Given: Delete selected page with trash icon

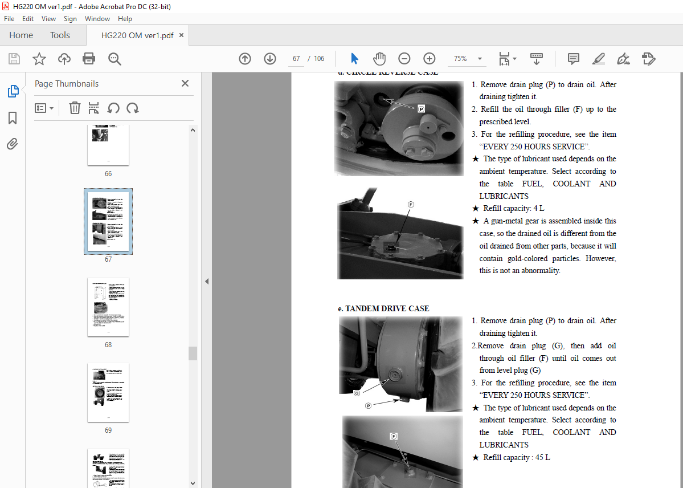Looking at the screenshot, I should (75, 108).
